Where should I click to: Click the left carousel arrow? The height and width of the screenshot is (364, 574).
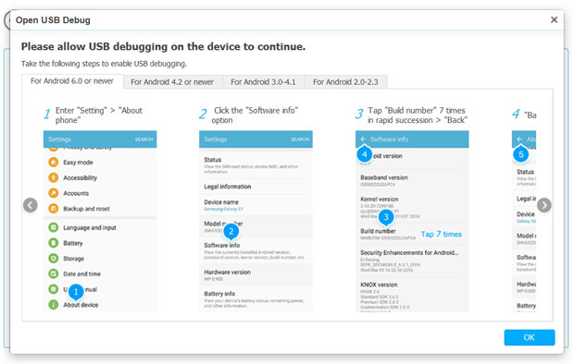(x=31, y=205)
